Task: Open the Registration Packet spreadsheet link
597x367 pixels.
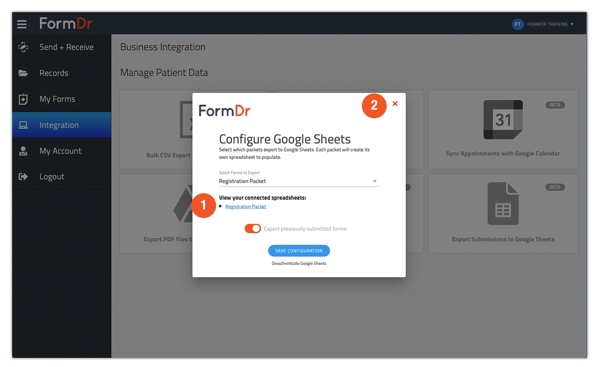Action: click(x=246, y=207)
